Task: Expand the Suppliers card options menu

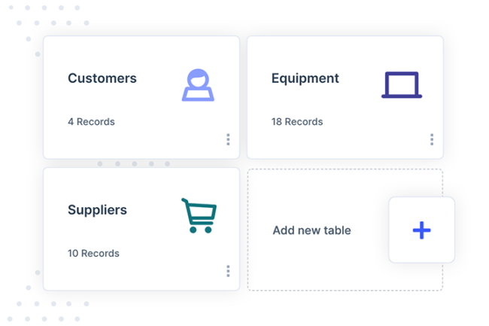Action: point(228,271)
